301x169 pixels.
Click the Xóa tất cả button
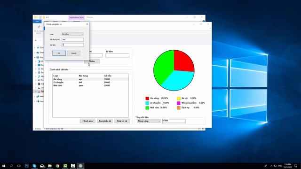click(122, 121)
